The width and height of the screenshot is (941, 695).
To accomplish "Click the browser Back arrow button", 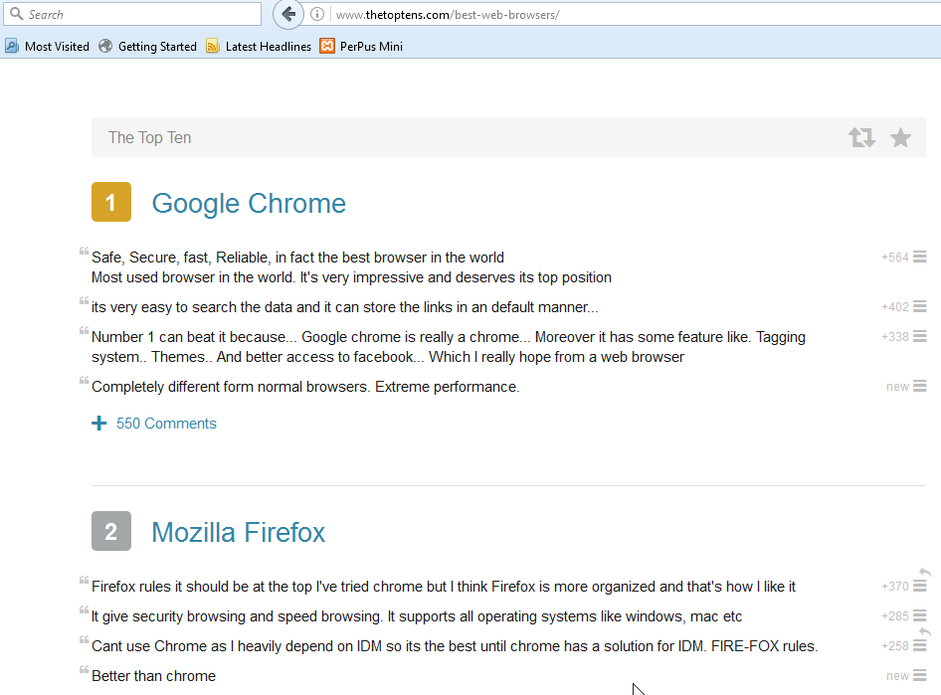I will [288, 14].
